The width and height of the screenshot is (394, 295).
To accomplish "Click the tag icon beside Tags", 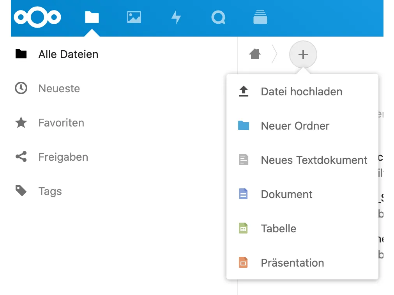I will click(x=21, y=191).
